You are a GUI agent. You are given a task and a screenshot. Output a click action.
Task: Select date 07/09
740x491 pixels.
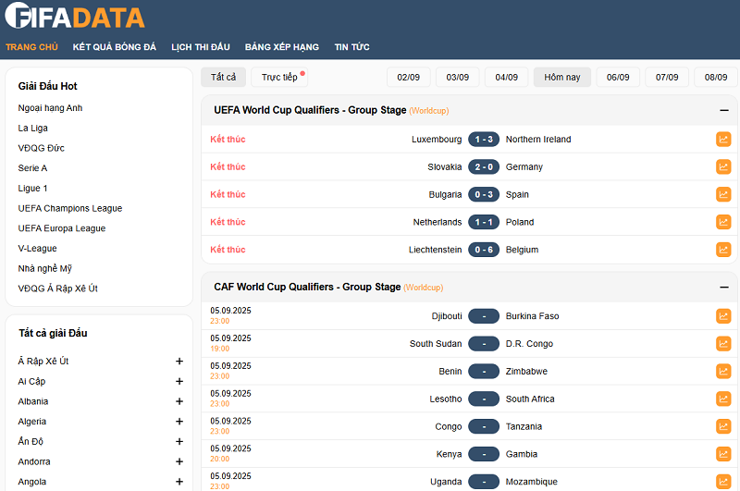coord(667,77)
